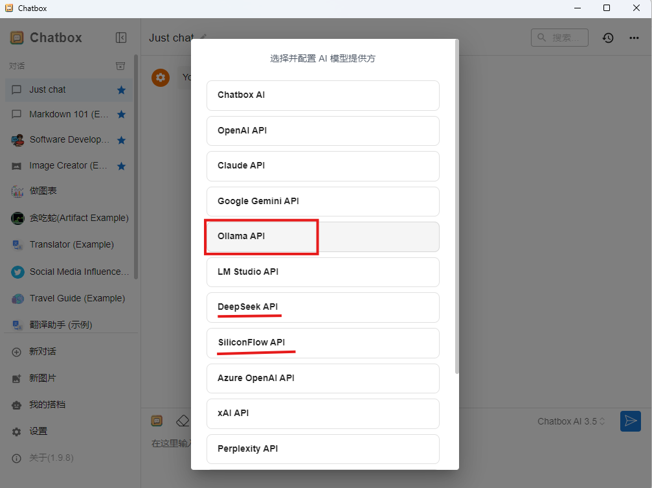Click the clear conversations icon beside 对话
The width and height of the screenshot is (652, 488).
point(120,66)
